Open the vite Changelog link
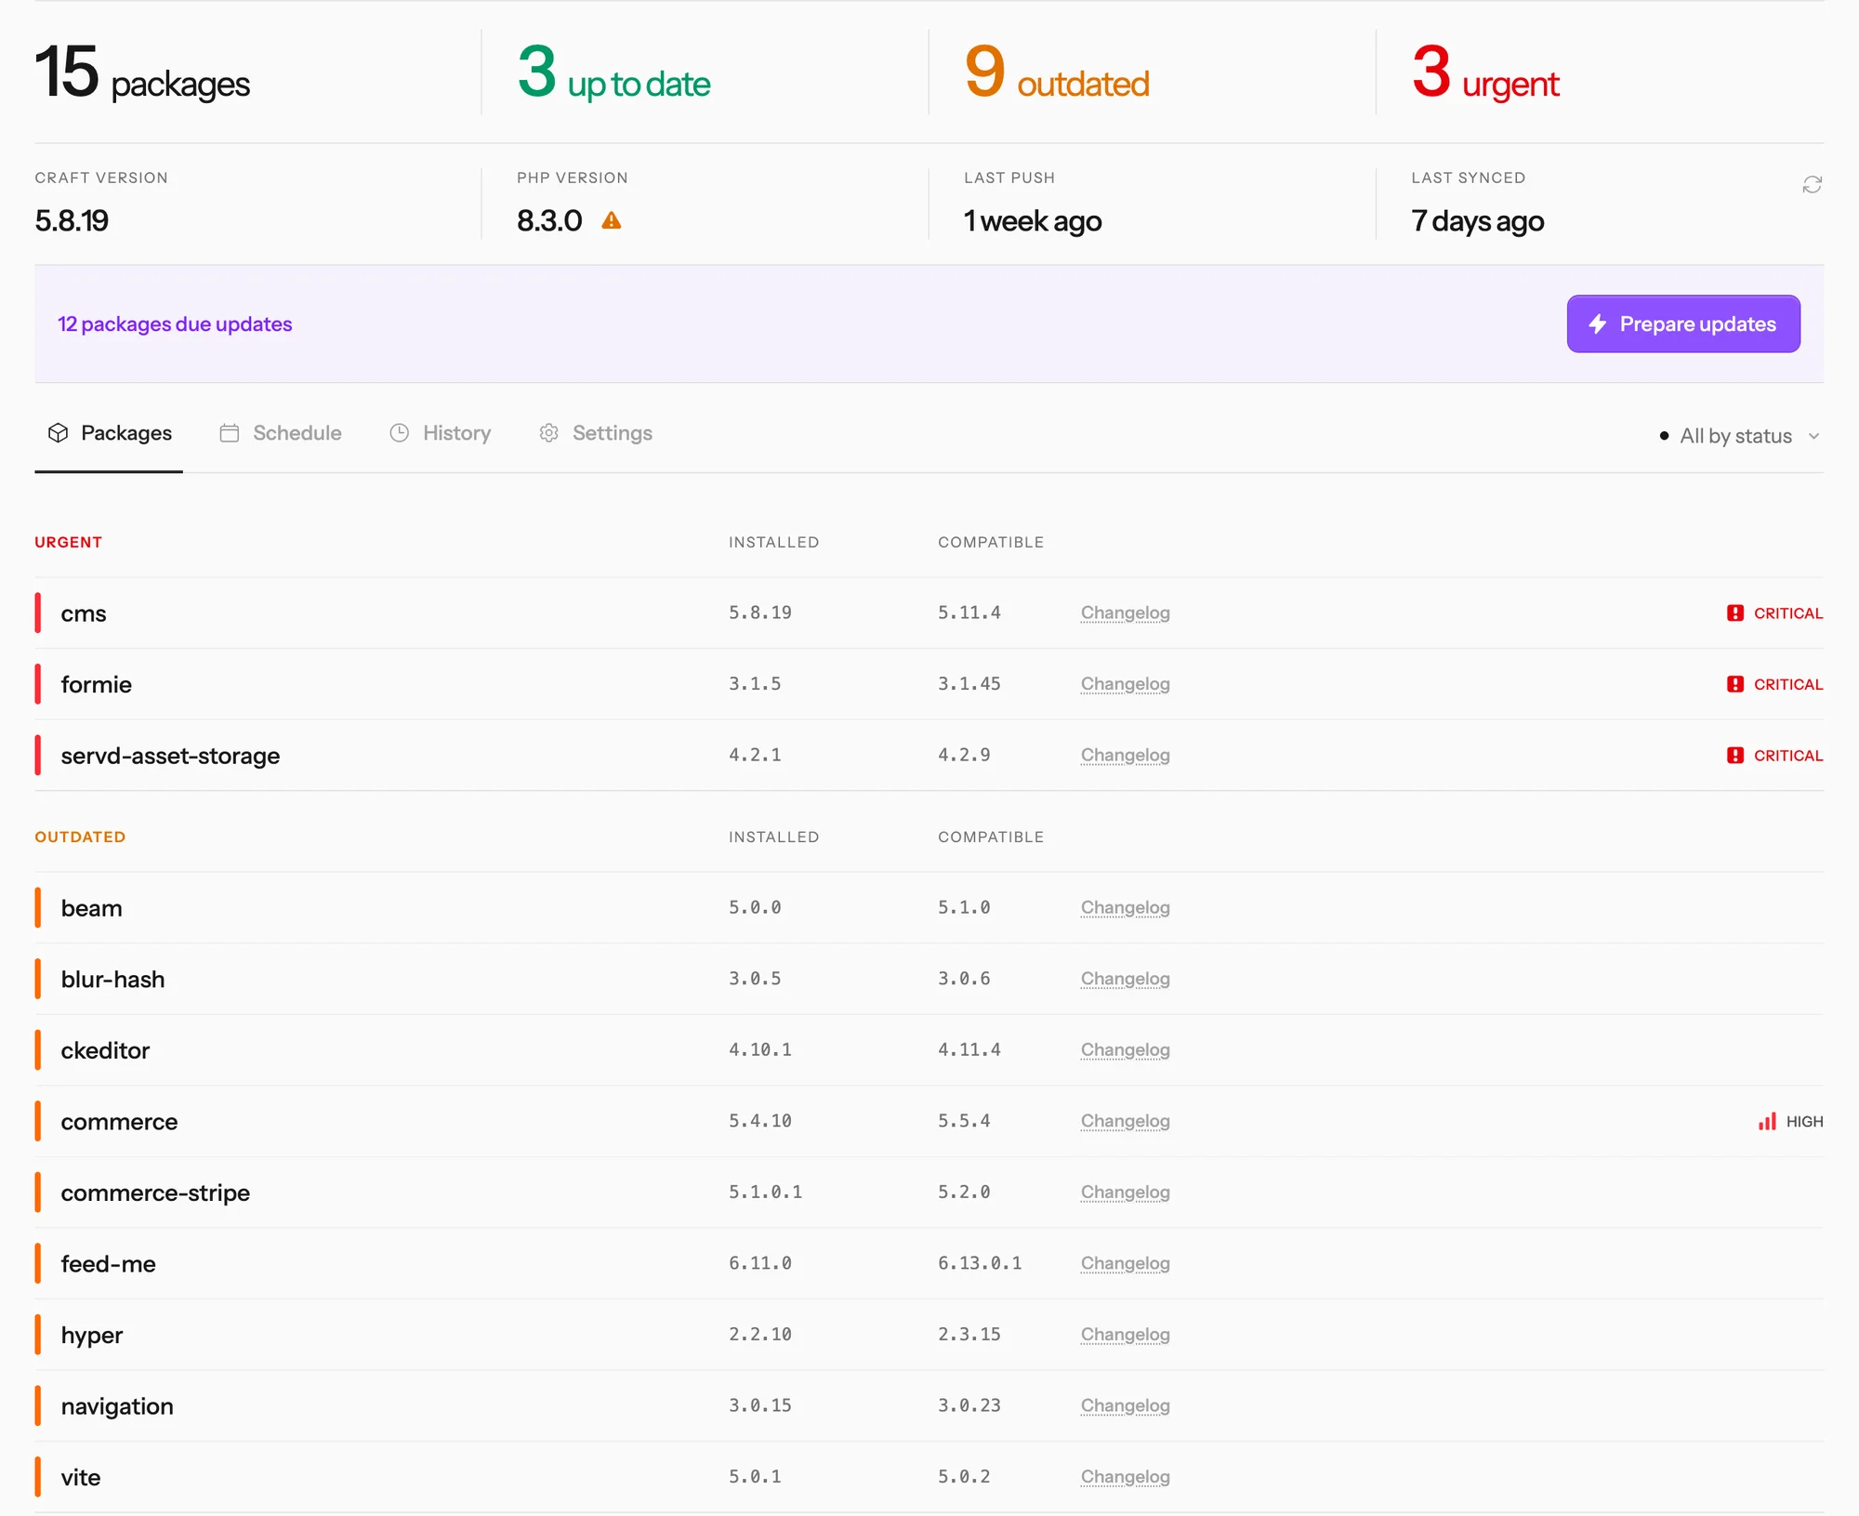The height and width of the screenshot is (1516, 1859). click(1125, 1476)
